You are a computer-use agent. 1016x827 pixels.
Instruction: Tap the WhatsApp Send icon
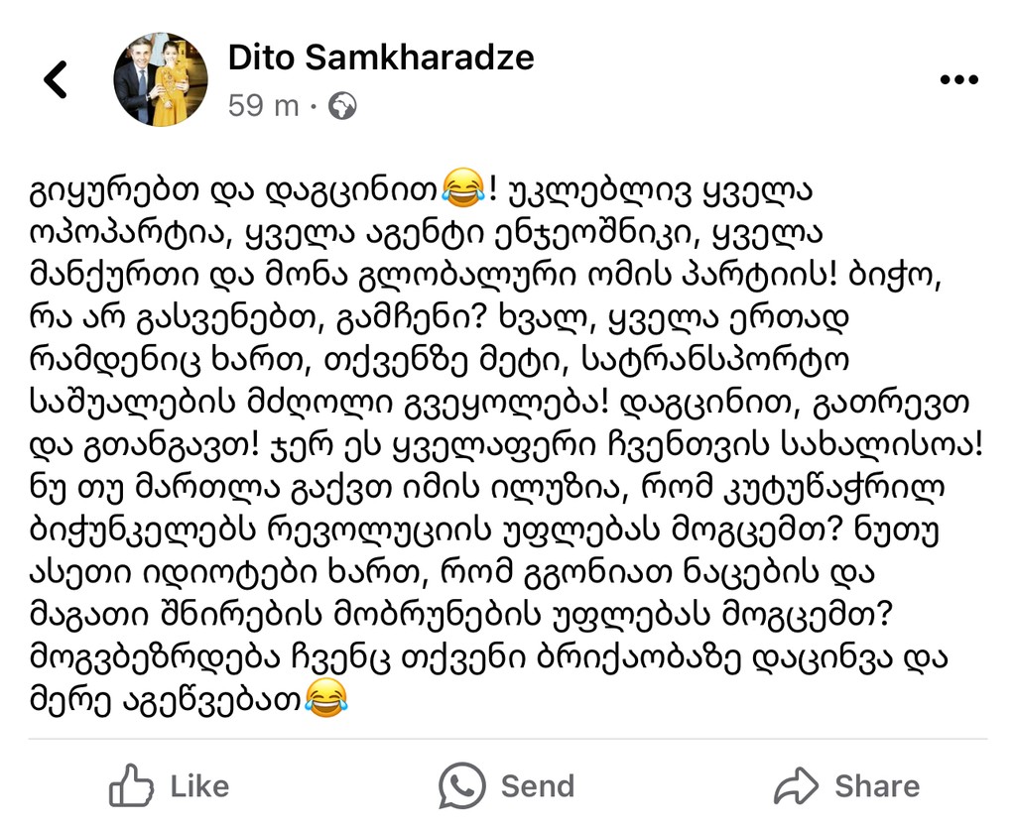(462, 786)
